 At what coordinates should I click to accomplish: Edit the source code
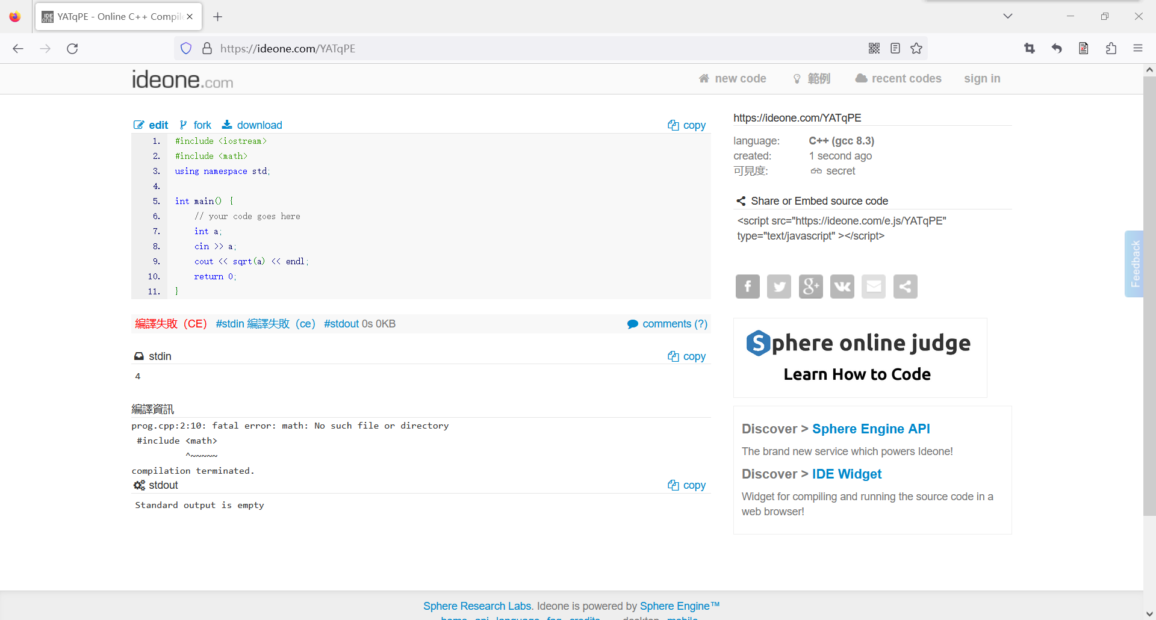(x=151, y=125)
